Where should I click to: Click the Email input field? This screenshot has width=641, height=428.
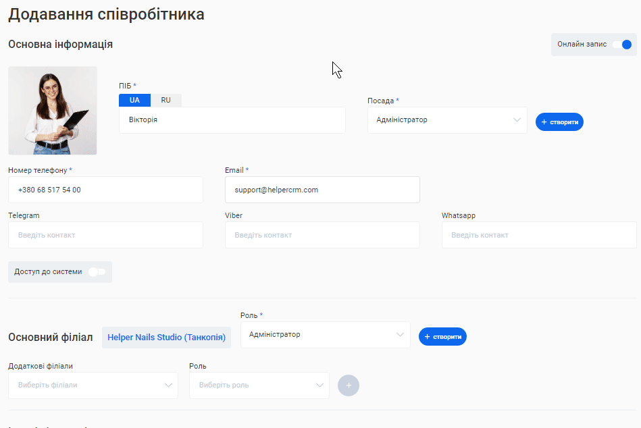[x=322, y=190]
